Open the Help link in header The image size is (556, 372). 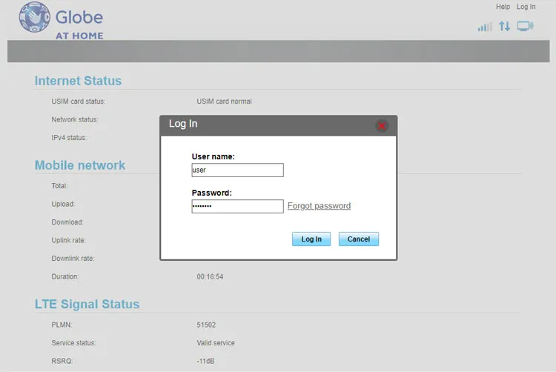(503, 7)
